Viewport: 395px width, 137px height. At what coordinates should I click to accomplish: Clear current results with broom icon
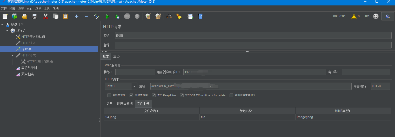click(x=148, y=16)
